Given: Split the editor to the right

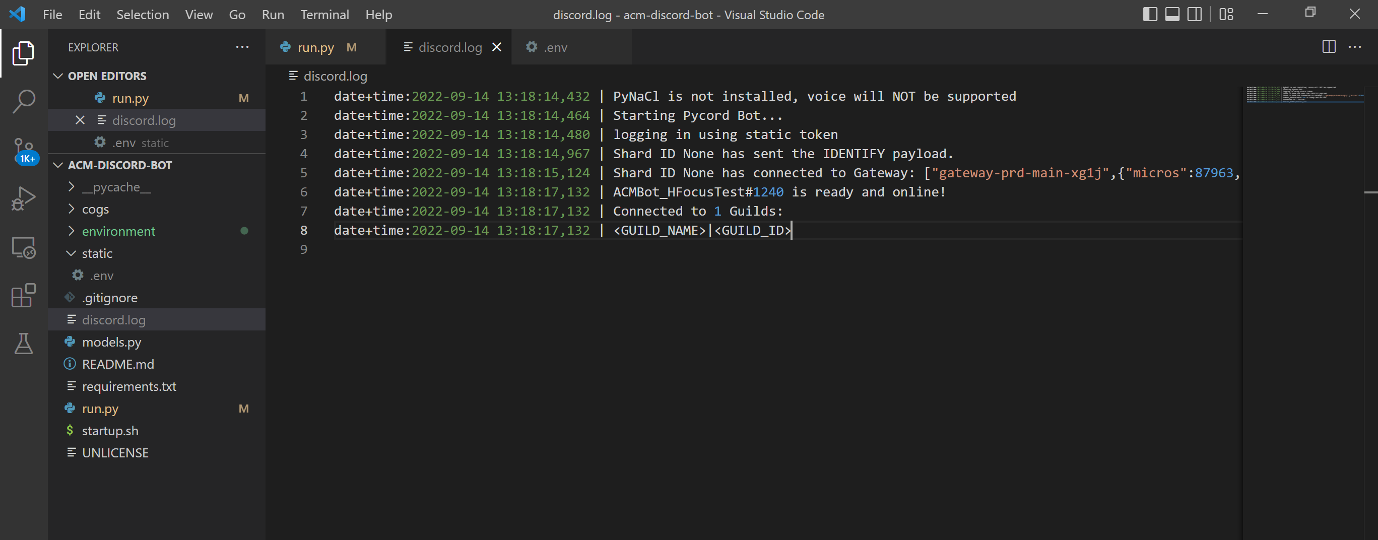Looking at the screenshot, I should pos(1329,47).
